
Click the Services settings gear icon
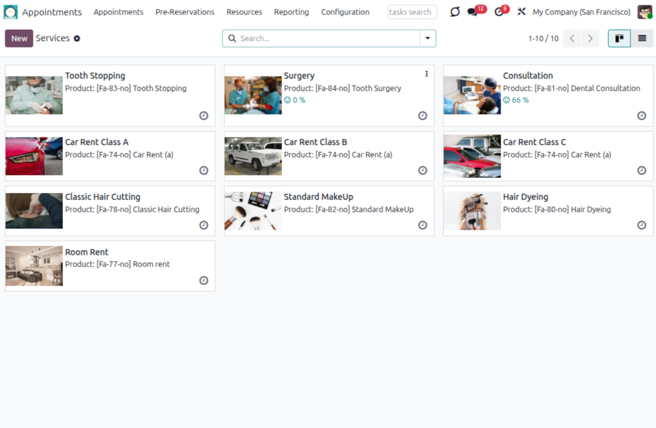(77, 39)
